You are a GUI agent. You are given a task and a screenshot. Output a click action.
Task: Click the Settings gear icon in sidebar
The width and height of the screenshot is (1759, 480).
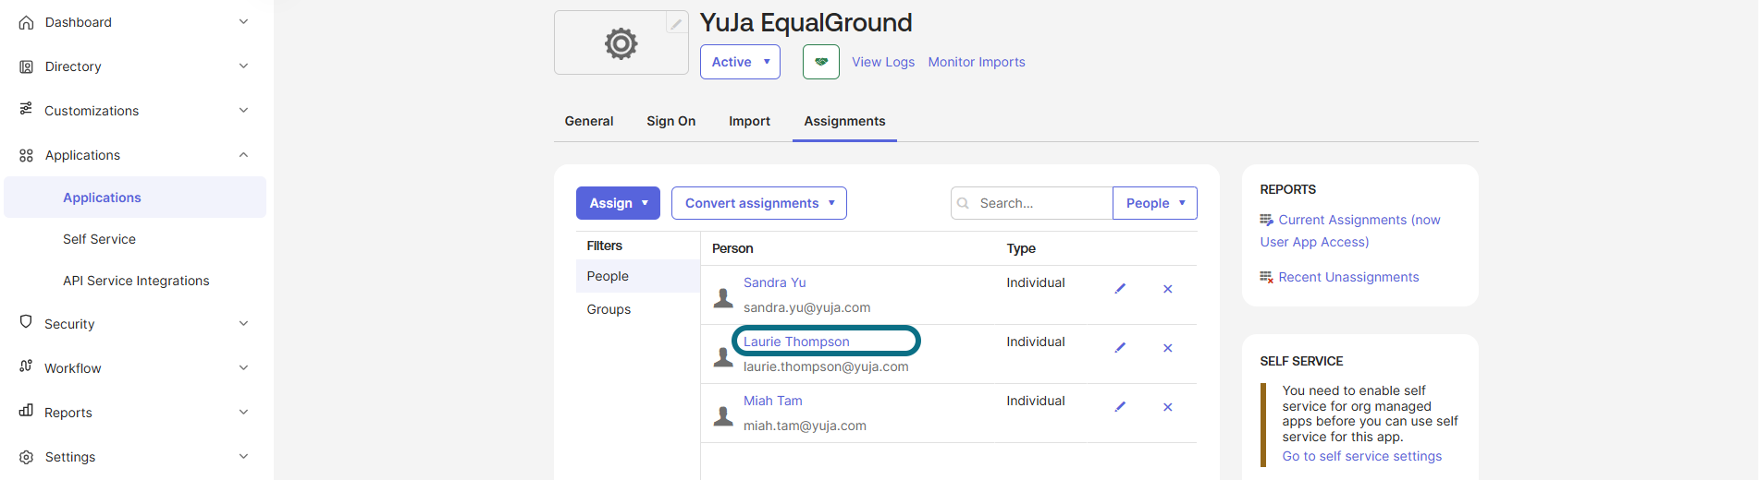click(26, 457)
